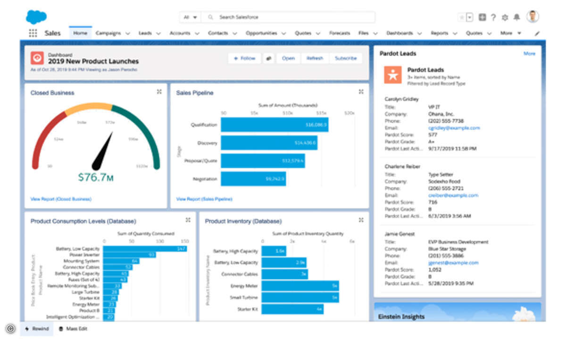This screenshot has height=339, width=566.
Task: Click the red dashboard icon beside the title
Action: (x=37, y=58)
